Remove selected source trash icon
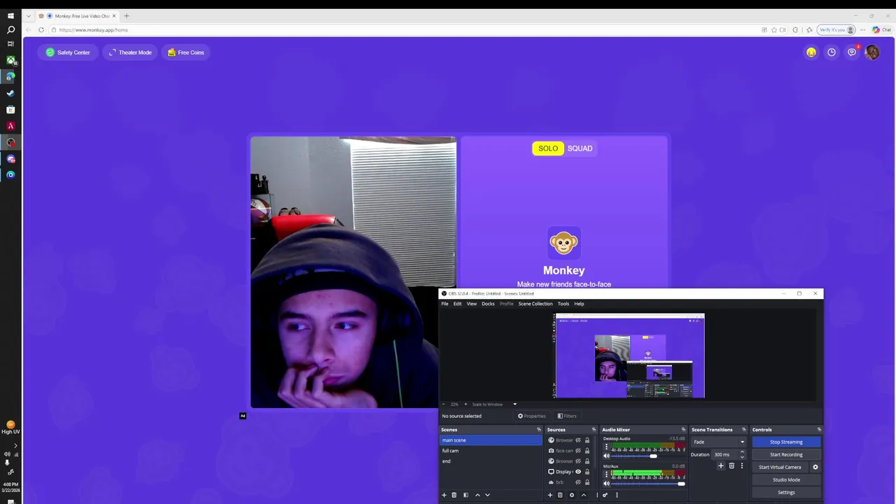896x504 pixels. (x=560, y=495)
